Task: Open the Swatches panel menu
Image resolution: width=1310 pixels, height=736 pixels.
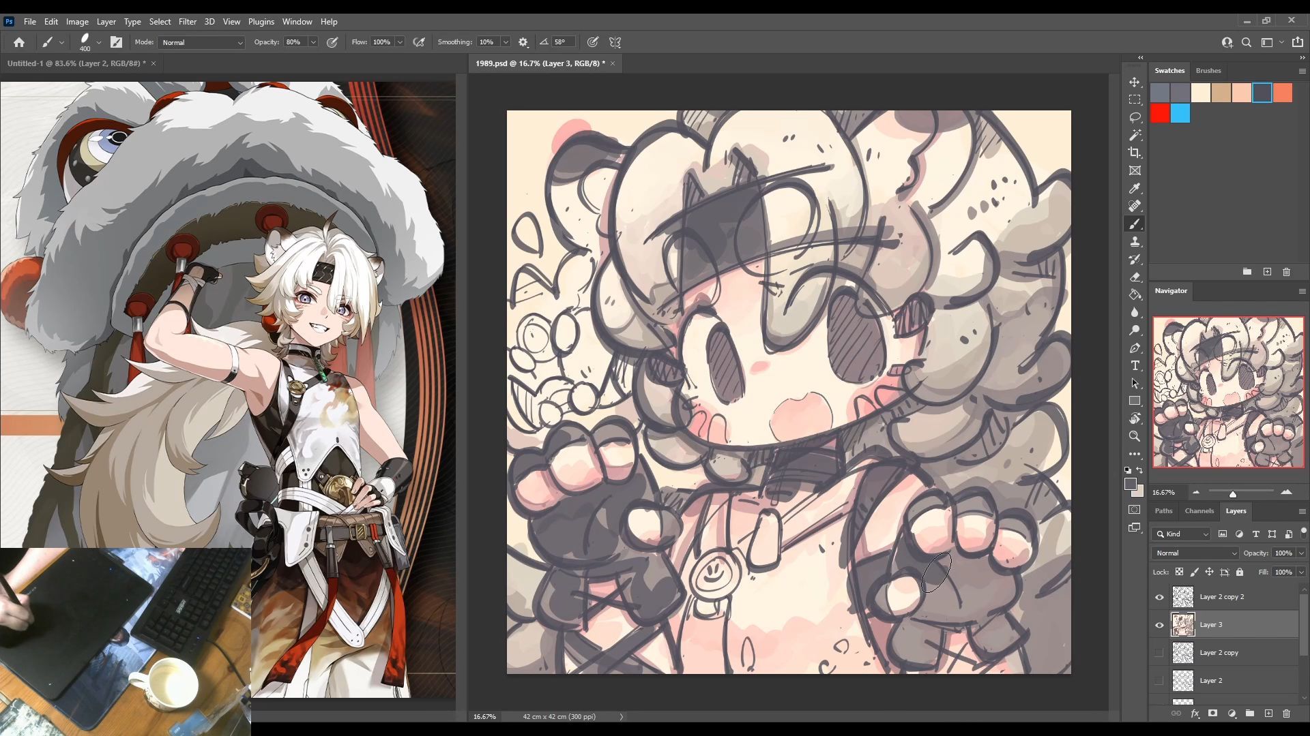Action: click(x=1302, y=71)
